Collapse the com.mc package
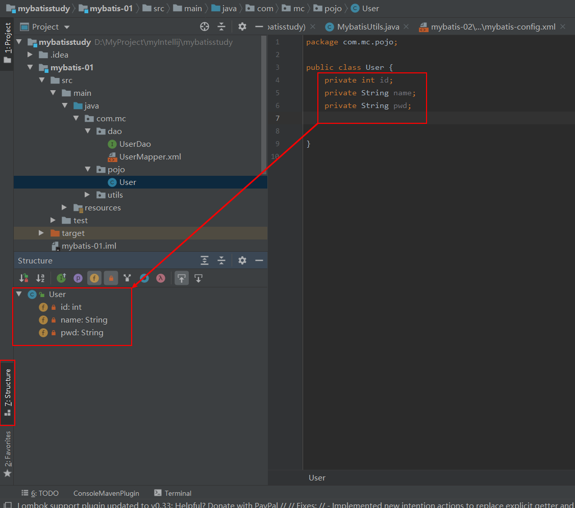 click(x=76, y=118)
